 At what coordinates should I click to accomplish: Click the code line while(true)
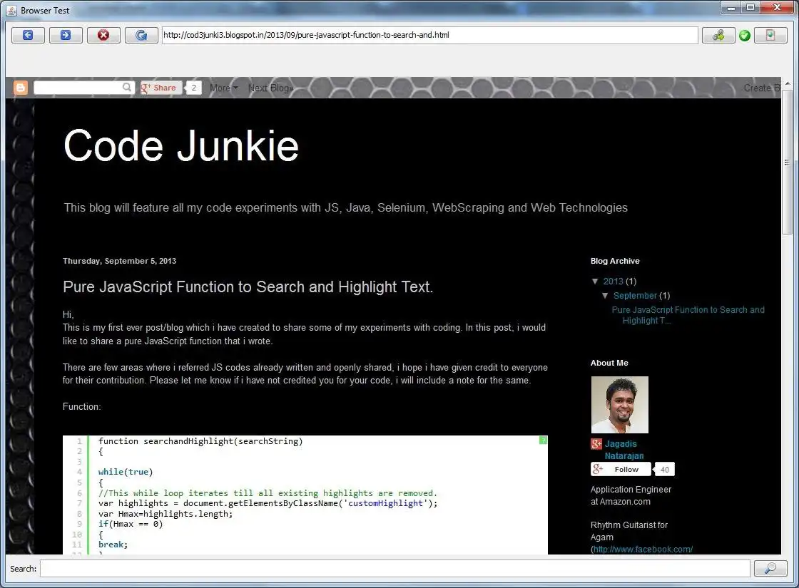tap(126, 472)
